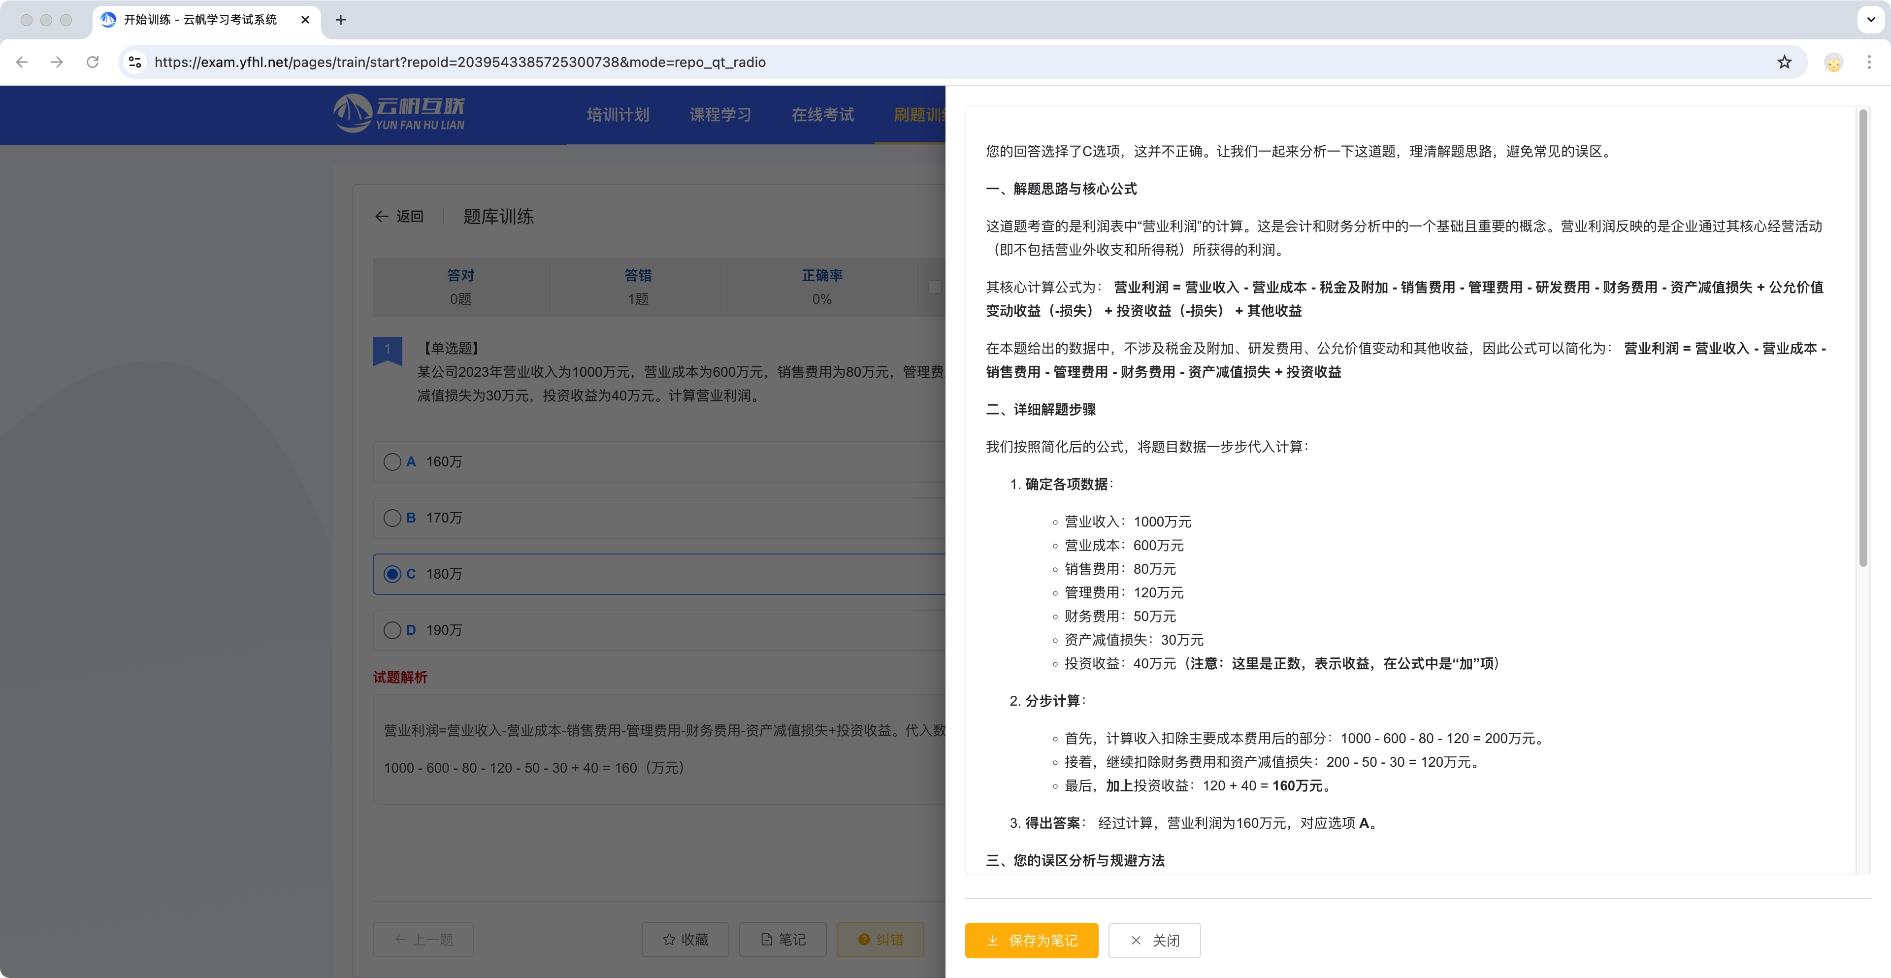Select answer option A 160万
The width and height of the screenshot is (1891, 978).
[392, 462]
